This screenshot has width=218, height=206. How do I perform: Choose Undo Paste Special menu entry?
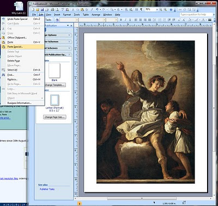point(22,19)
